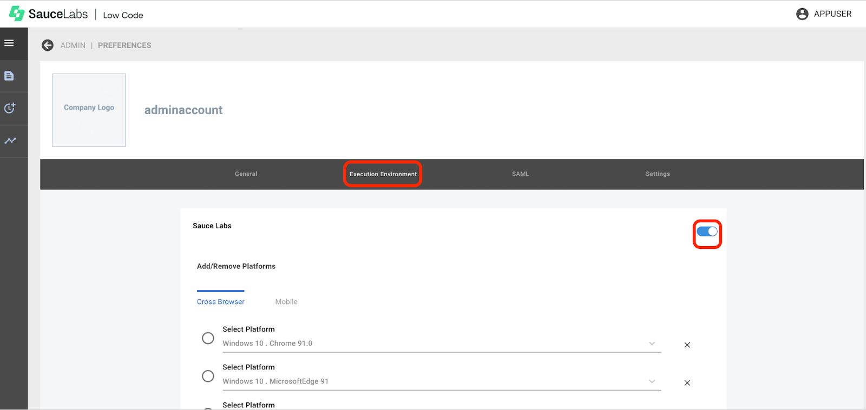The width and height of the screenshot is (866, 410).
Task: Open the hamburger navigation menu
Action: [x=9, y=43]
